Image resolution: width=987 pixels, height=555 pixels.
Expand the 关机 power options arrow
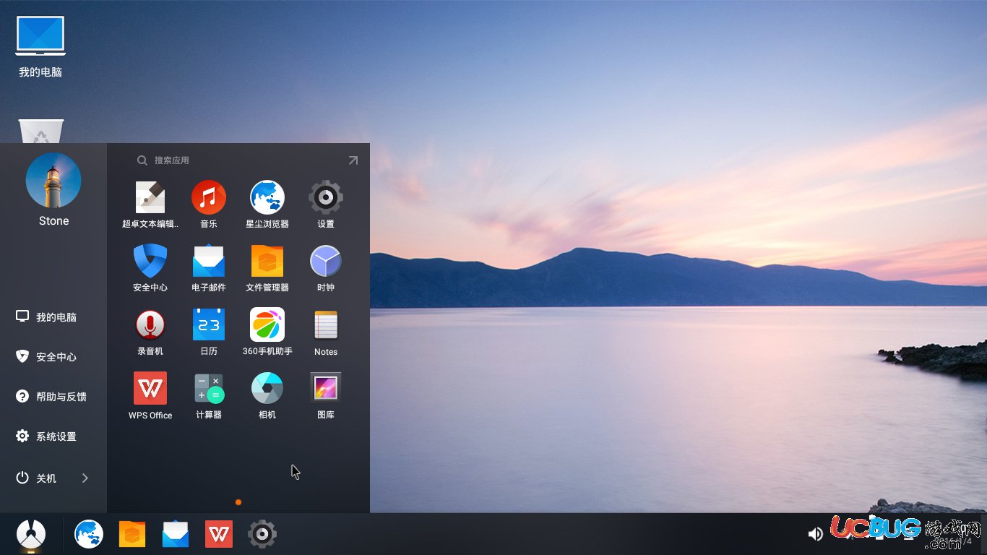(x=85, y=478)
